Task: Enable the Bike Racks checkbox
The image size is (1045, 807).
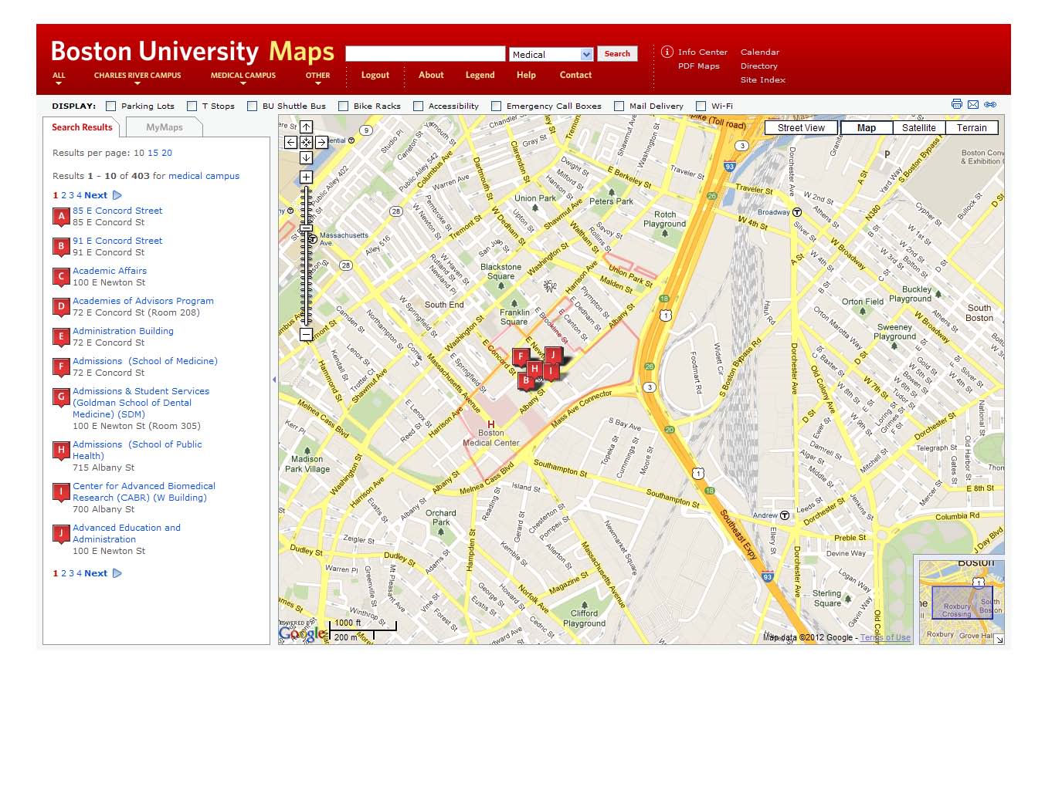Action: (x=344, y=106)
